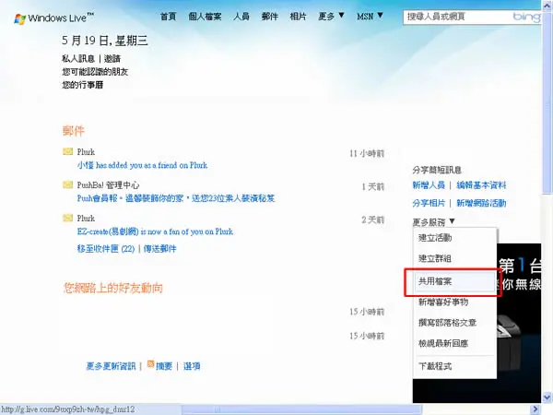Click the vertical scrollbar up arrow
This screenshot has width=553, height=415.
[547, 6]
